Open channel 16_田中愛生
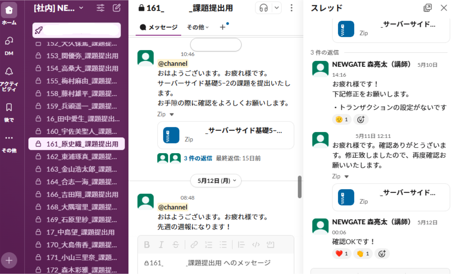 [x=76, y=119]
